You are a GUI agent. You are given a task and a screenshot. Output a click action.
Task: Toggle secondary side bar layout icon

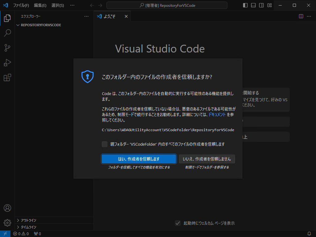click(261, 6)
